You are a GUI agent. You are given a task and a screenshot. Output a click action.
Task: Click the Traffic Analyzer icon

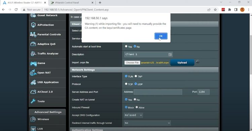click(x=33, y=54)
